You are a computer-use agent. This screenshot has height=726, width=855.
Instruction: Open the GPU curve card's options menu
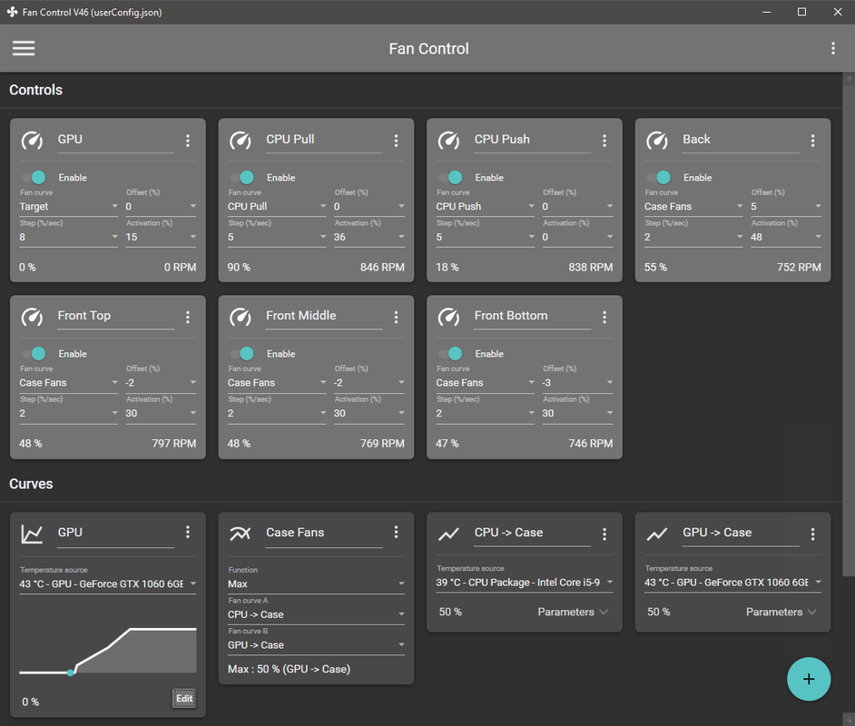tap(188, 532)
